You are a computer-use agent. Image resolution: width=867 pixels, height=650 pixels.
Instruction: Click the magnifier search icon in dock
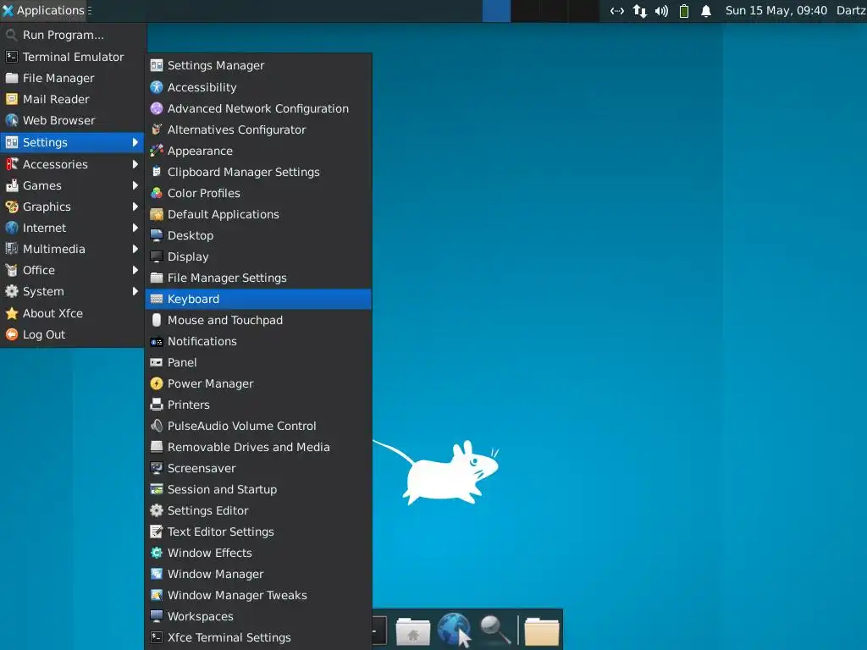coord(494,630)
